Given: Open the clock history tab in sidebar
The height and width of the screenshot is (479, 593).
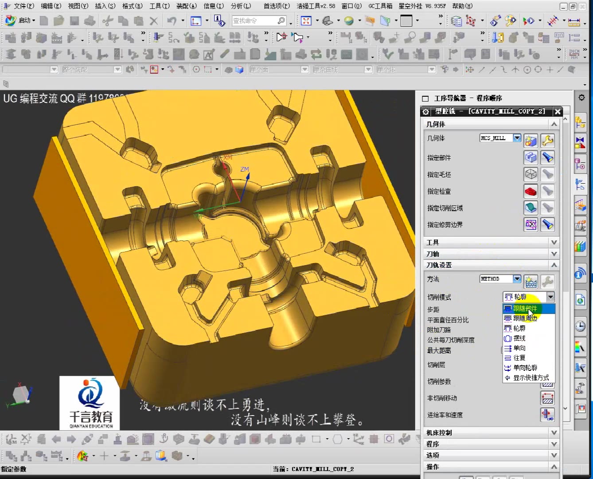Looking at the screenshot, I should pos(580,326).
